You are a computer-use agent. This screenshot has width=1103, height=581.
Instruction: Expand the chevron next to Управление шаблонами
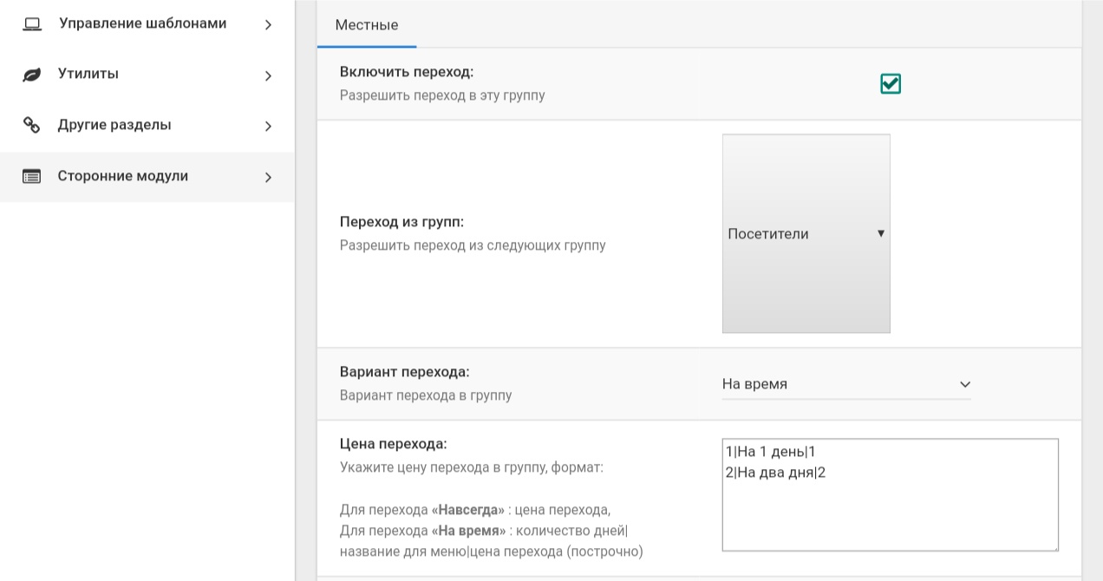(x=268, y=25)
